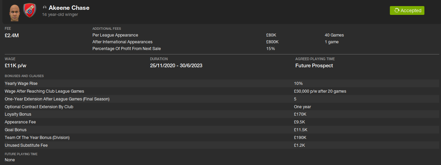
Task: Select the £2.4M transfer fee value
Action: click(12, 35)
